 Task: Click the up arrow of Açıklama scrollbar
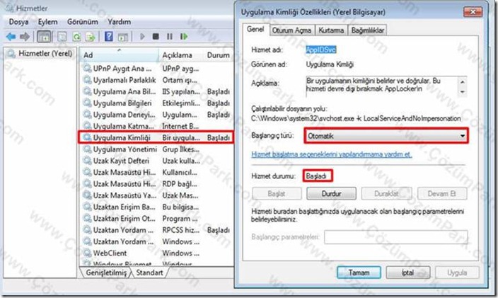(463, 81)
